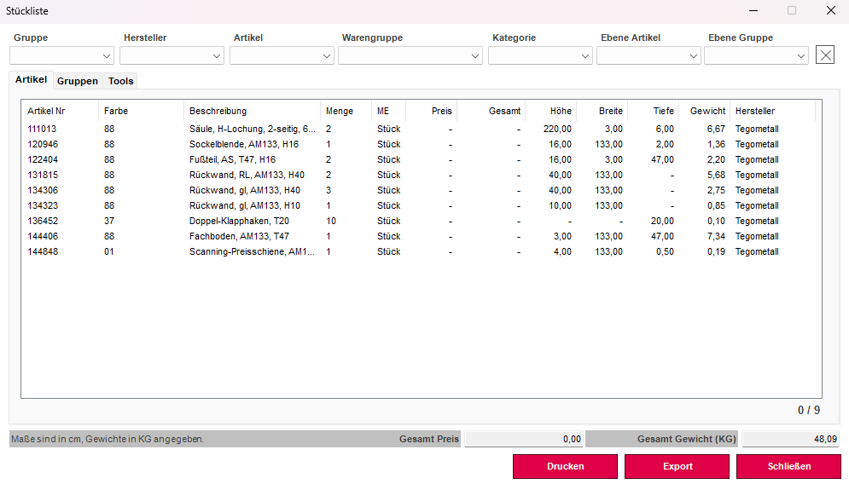The width and height of the screenshot is (849, 484).
Task: Open the Ebene Gruppe dropdown
Action: click(756, 55)
